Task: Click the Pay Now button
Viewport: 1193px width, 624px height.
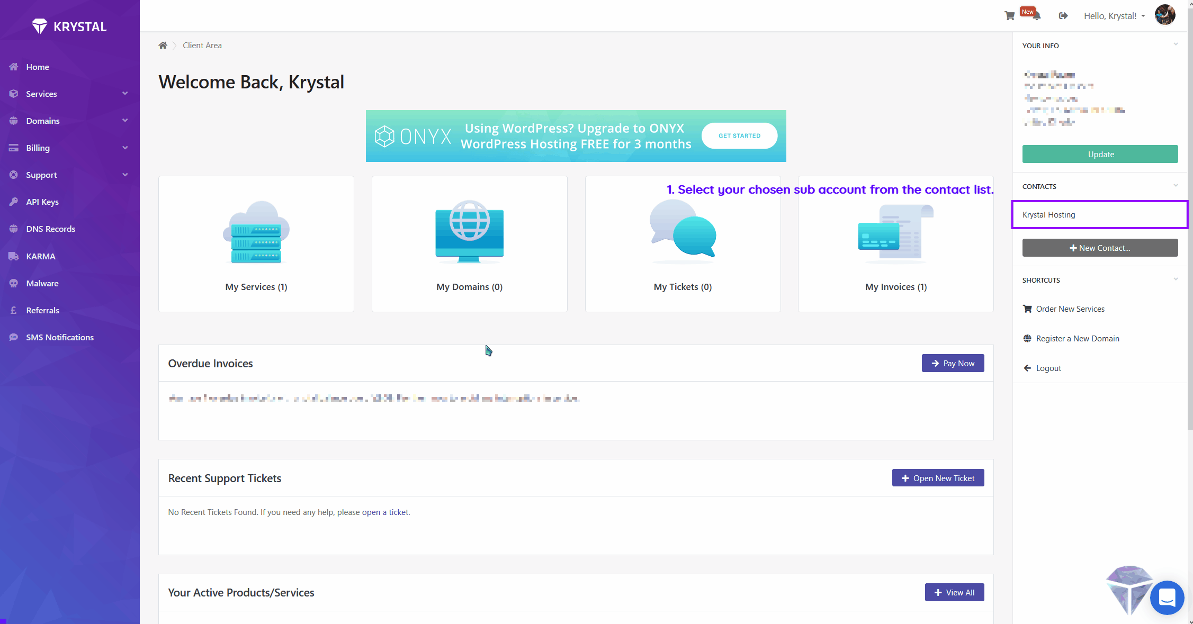Action: coord(953,363)
